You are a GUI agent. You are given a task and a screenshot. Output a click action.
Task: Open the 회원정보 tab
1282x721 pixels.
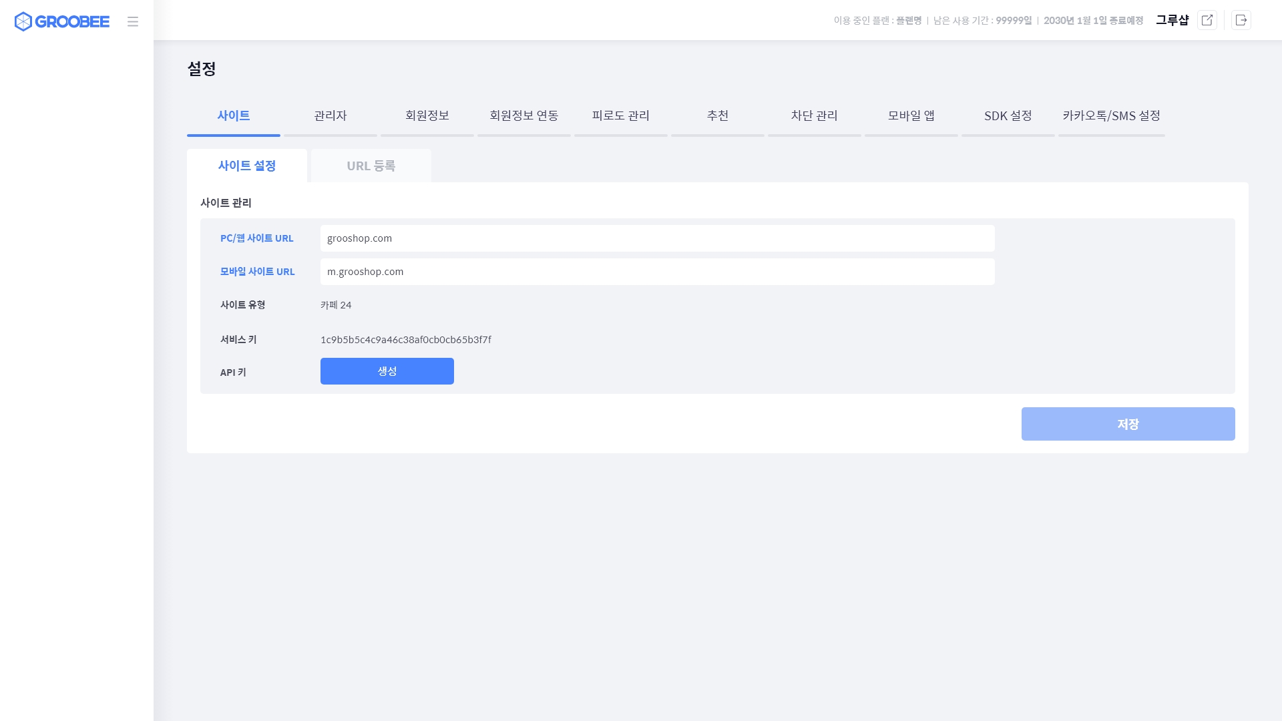coord(427,115)
